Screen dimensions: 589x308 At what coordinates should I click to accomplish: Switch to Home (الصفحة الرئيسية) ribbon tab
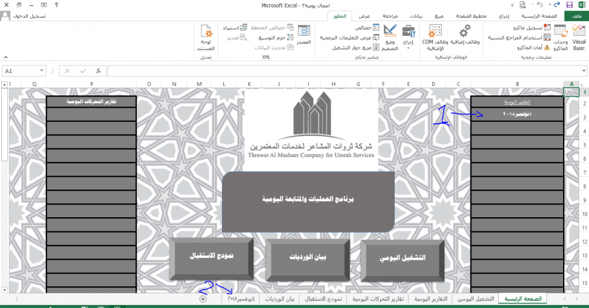(x=539, y=16)
